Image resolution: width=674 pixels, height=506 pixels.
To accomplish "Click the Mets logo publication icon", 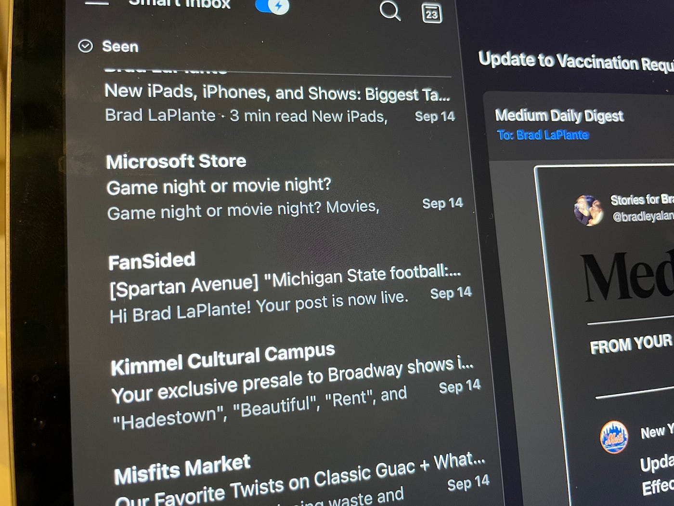I will click(x=614, y=437).
